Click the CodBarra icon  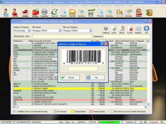pos(106,30)
